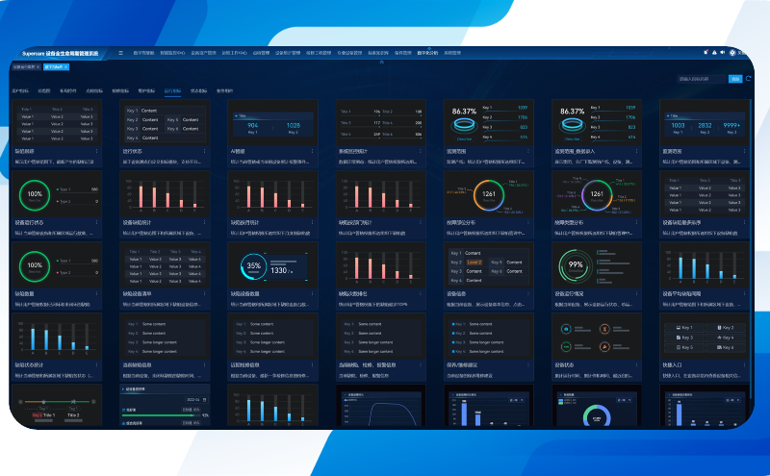
Task: Click the hamburger menu icon beside the Supercare title
Action: click(120, 53)
